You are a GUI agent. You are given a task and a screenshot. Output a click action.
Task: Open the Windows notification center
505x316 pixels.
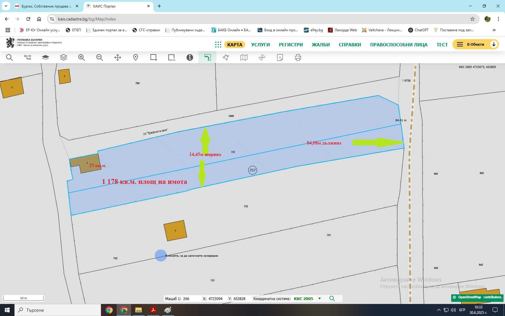click(495, 310)
